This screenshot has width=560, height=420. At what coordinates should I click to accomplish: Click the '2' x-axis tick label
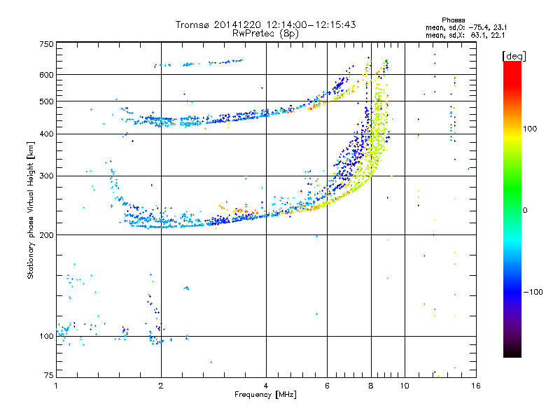161,386
